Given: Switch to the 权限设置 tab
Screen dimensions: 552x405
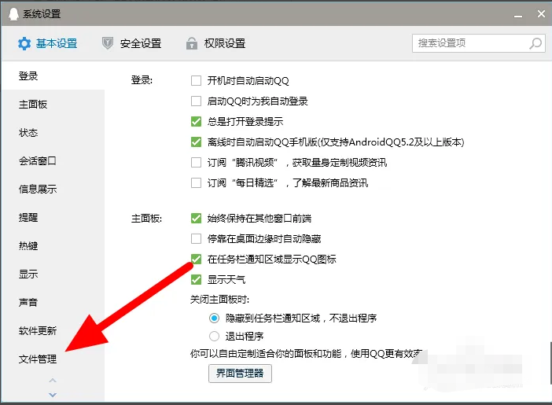Looking at the screenshot, I should (x=225, y=44).
